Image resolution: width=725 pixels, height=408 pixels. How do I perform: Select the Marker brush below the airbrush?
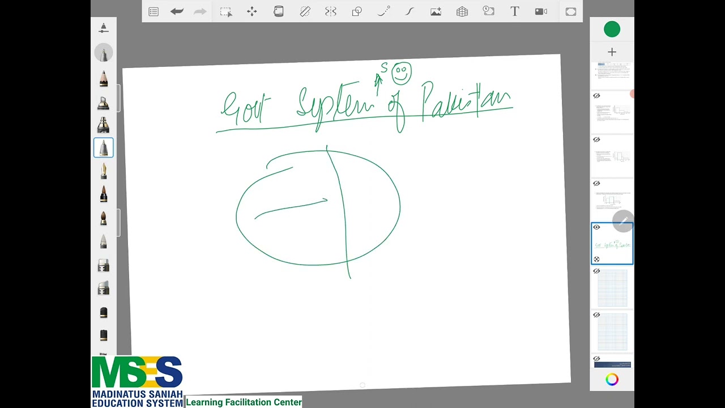[104, 125]
